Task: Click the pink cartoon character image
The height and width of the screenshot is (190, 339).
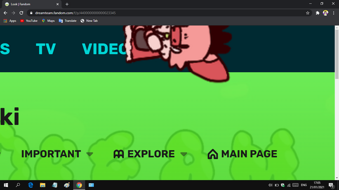Action: (177, 53)
